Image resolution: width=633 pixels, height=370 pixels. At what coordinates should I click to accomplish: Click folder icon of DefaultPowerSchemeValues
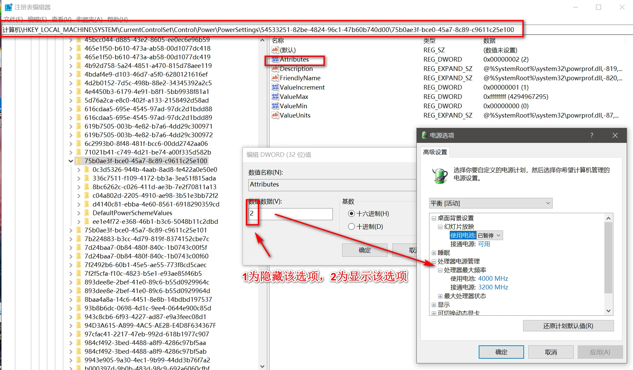tap(87, 213)
